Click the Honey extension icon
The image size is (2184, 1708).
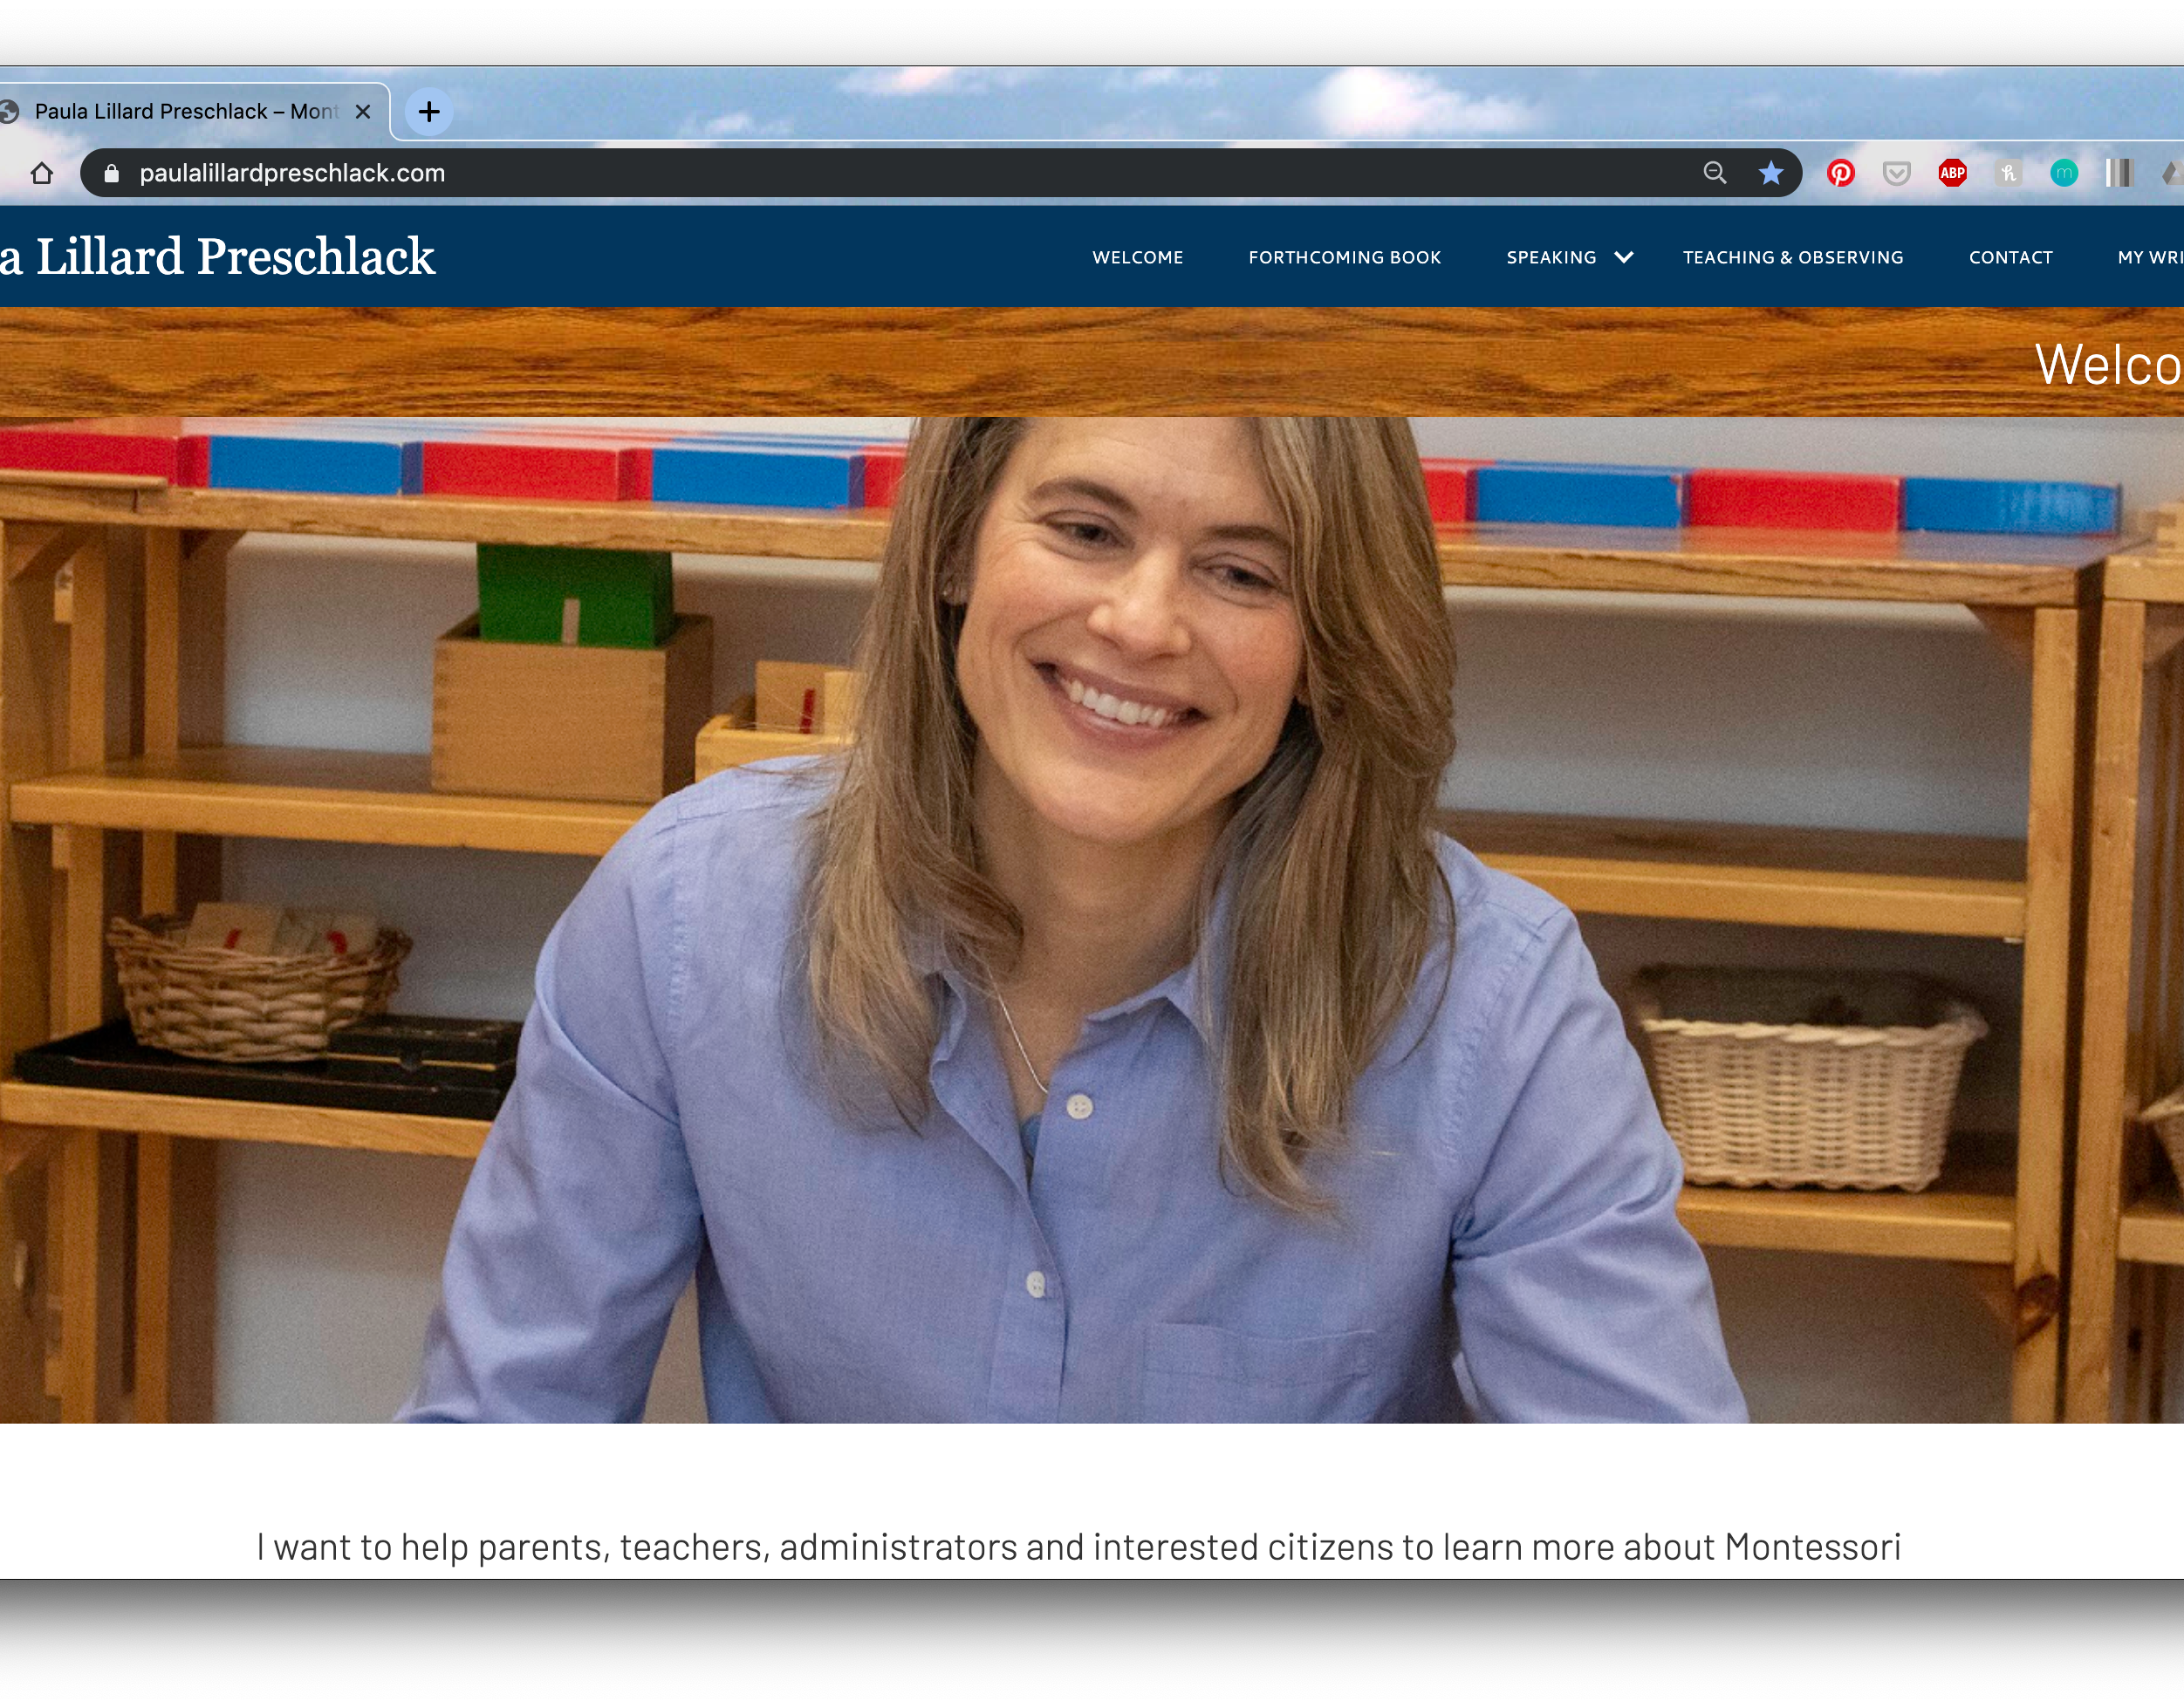[2008, 173]
